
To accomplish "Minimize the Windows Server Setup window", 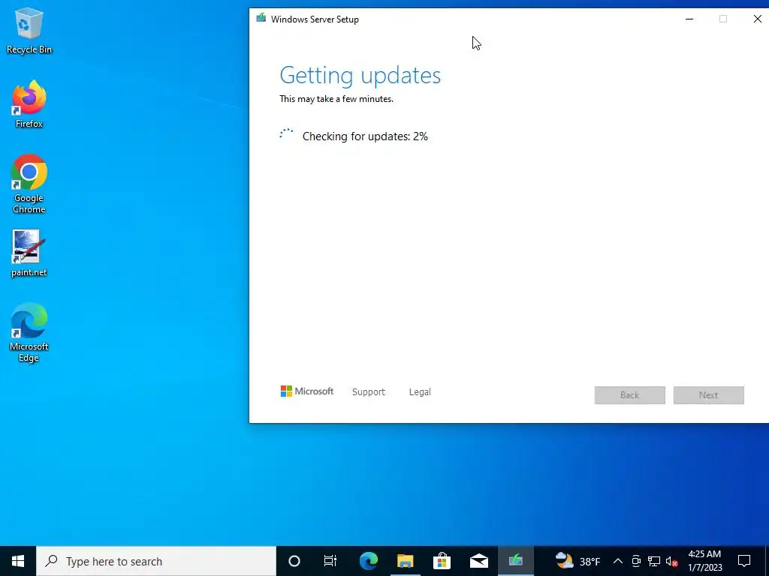I will point(689,19).
